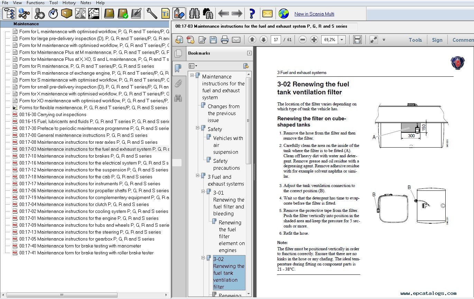Toggle the attachments paperclip panel
Screen dimensions: 474x299
[178, 83]
